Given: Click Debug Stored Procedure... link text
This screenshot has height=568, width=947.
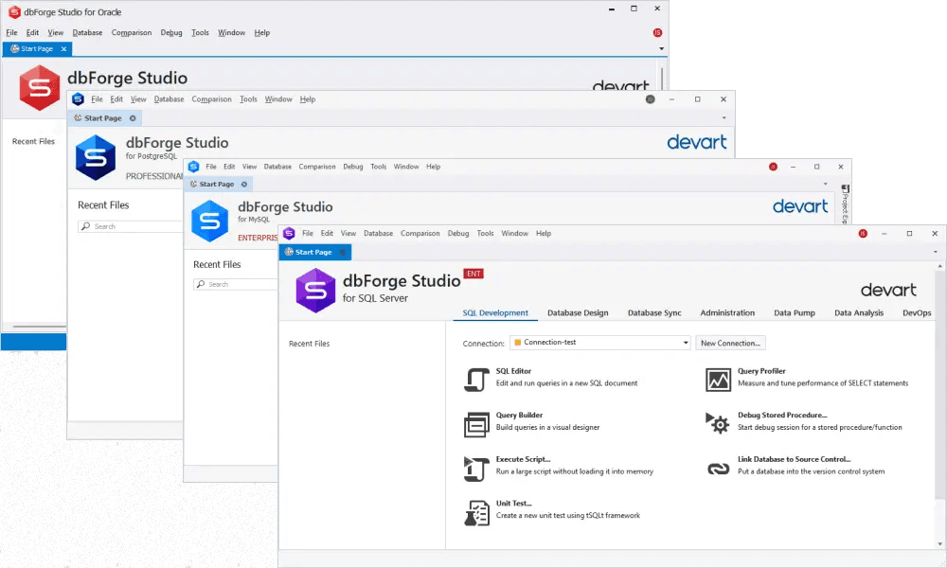Looking at the screenshot, I should click(782, 416).
